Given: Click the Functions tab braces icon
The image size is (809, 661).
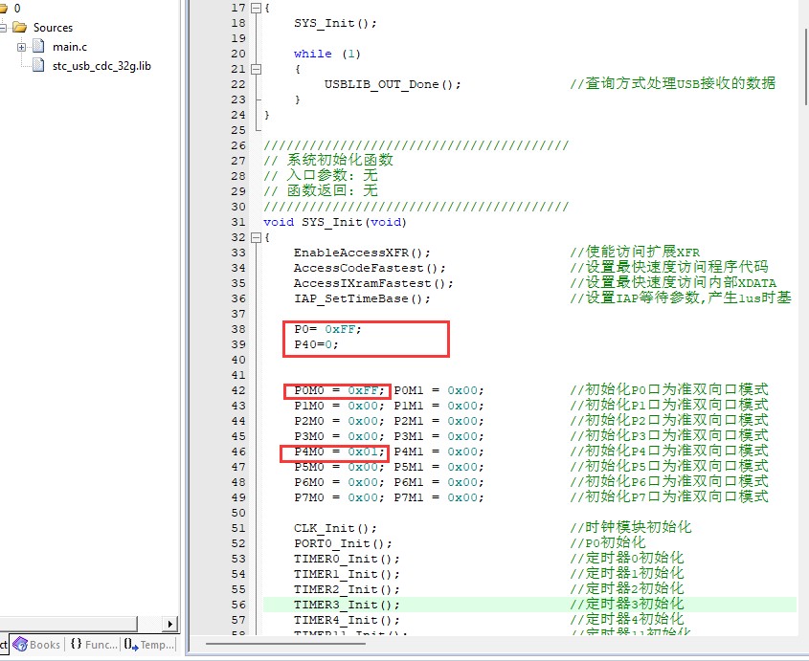Looking at the screenshot, I should 76,644.
